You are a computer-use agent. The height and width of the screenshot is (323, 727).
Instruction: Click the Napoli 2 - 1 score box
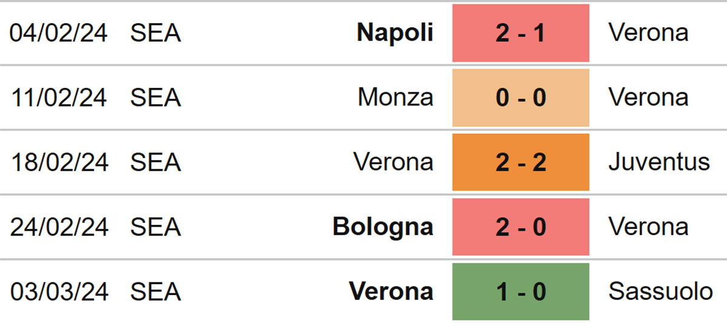[520, 33]
